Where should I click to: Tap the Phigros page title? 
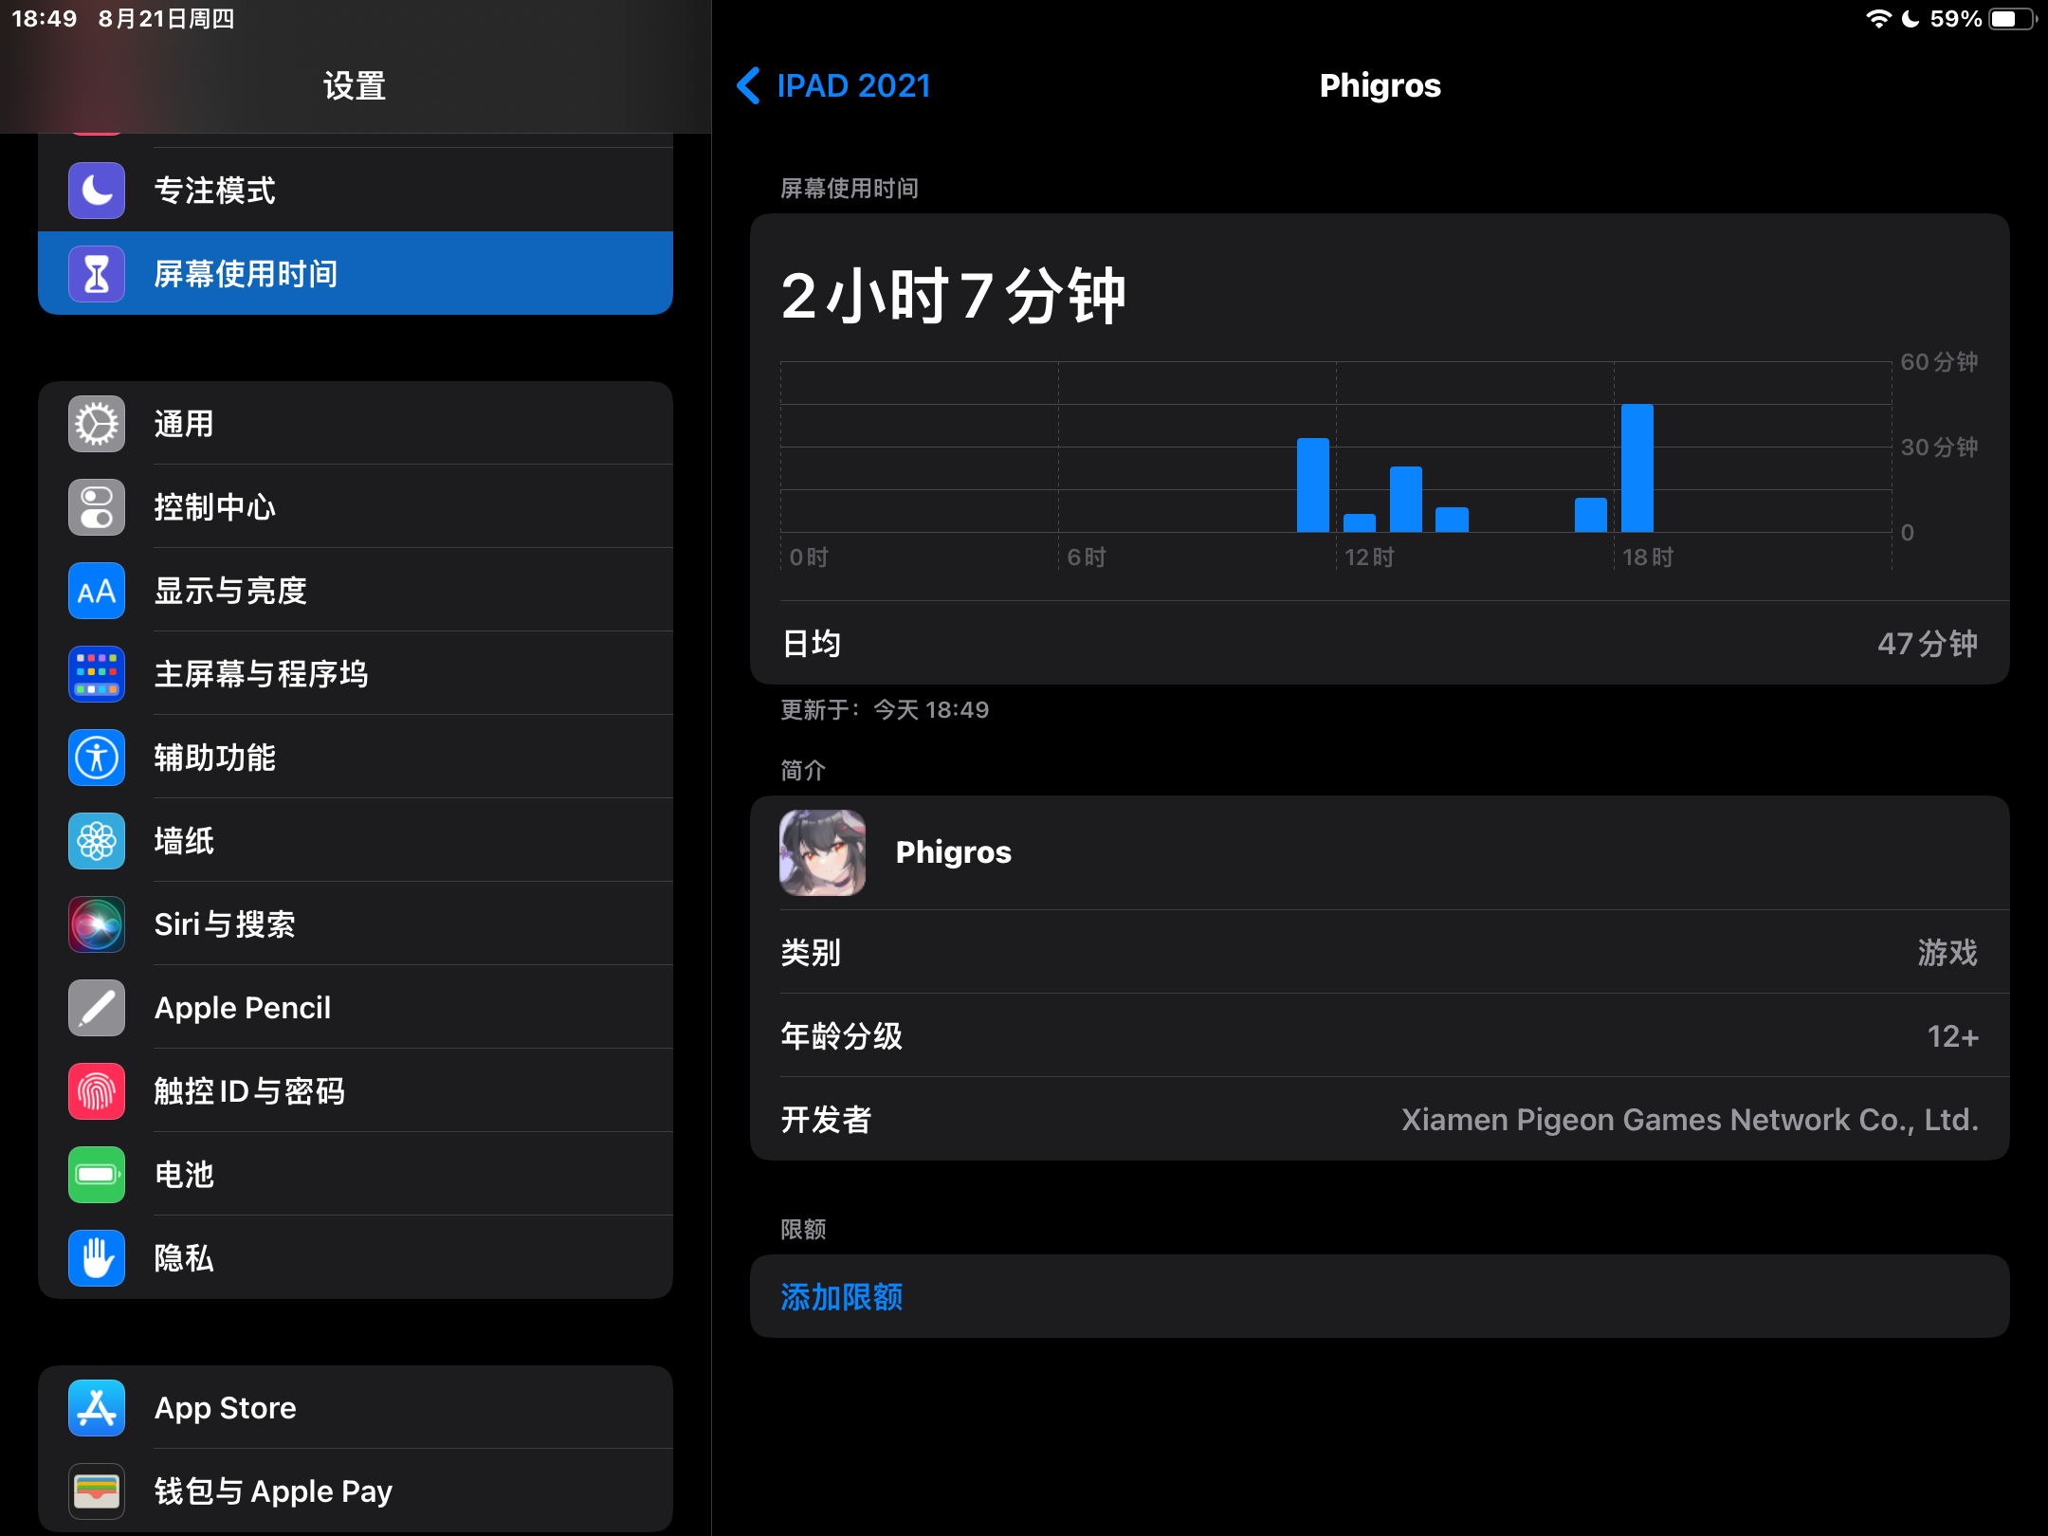click(x=1381, y=85)
